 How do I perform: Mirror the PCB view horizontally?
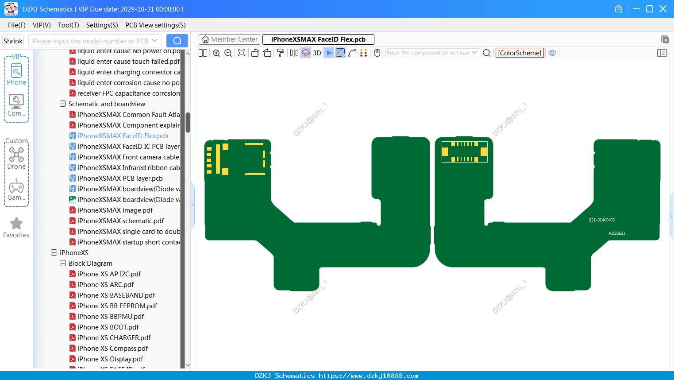click(294, 53)
